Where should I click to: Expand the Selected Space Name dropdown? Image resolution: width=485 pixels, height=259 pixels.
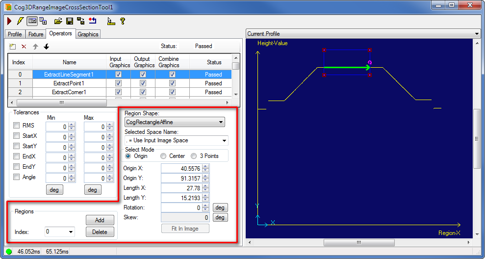176,141
